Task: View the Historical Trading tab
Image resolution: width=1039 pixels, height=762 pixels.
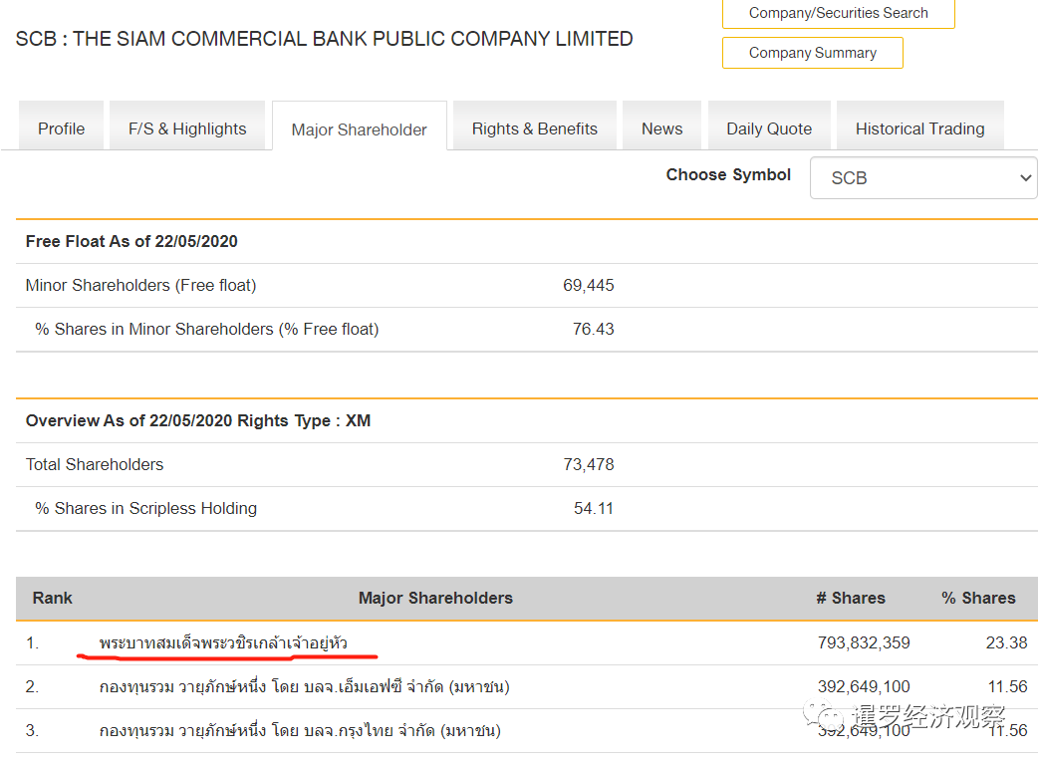Action: pos(919,128)
